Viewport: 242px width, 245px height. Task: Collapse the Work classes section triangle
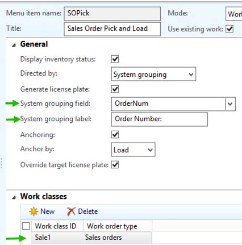pyautogui.click(x=14, y=197)
